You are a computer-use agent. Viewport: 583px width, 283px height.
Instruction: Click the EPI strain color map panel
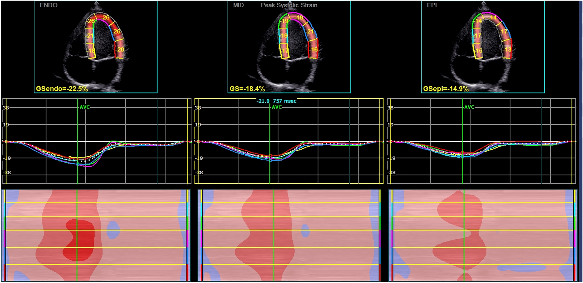483,235
